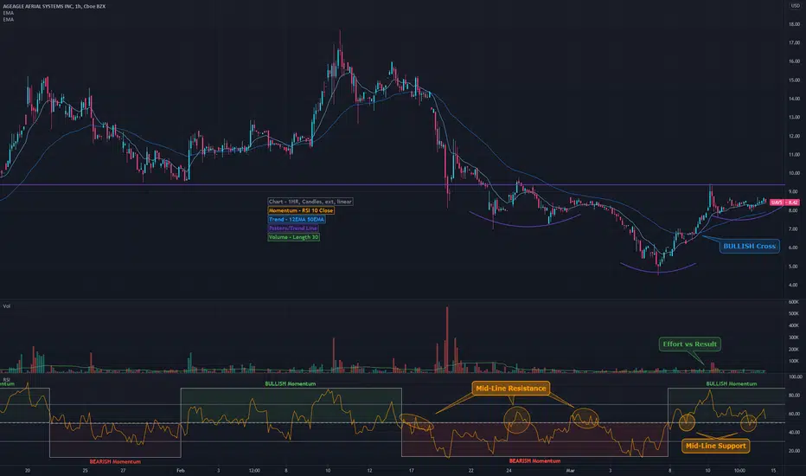Screen dimensions: 806x476
Task: Click the BULLISH Cross callout annotation
Action: [x=749, y=246]
